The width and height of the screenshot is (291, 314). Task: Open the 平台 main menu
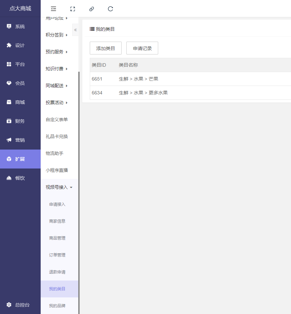coord(20,64)
